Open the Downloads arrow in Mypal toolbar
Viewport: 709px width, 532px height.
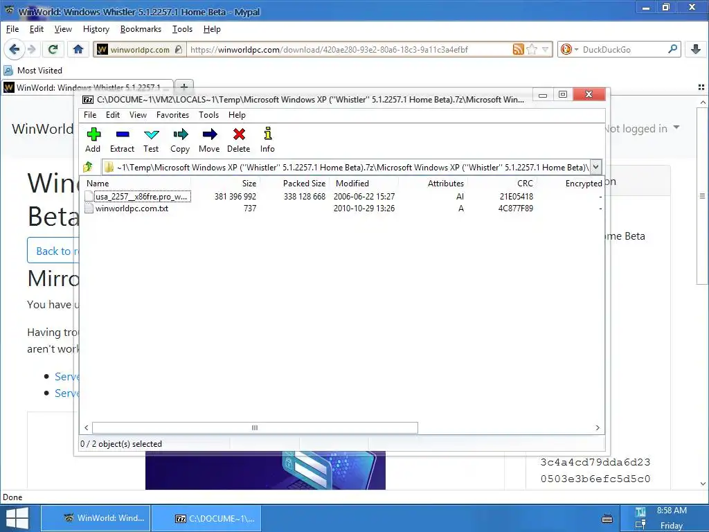click(695, 49)
